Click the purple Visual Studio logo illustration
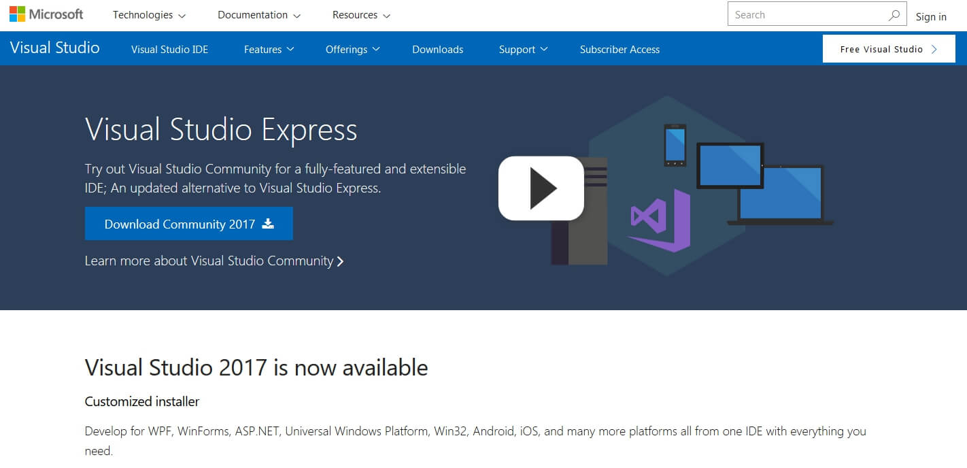 point(660,220)
